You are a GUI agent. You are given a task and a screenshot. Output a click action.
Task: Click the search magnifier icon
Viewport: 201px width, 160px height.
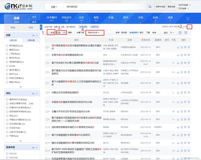click(150, 6)
